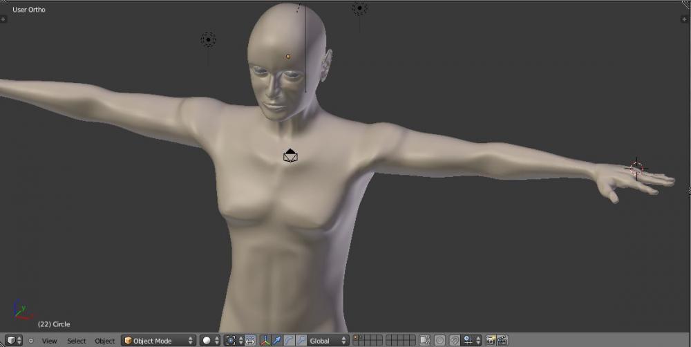Enable the translate manipulator arrow

point(277,340)
